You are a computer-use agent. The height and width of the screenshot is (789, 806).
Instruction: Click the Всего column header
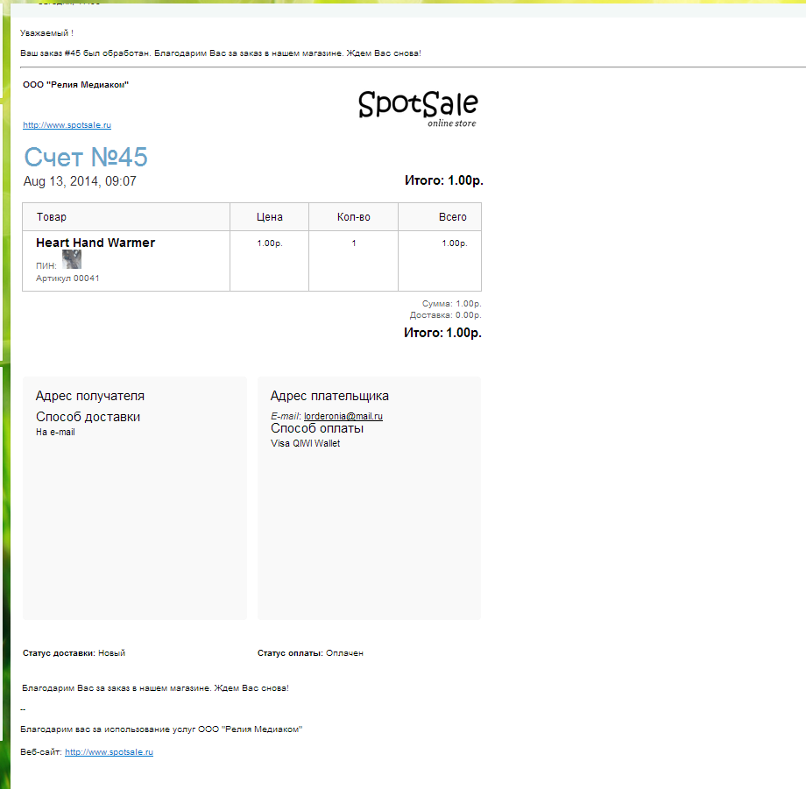click(x=453, y=217)
